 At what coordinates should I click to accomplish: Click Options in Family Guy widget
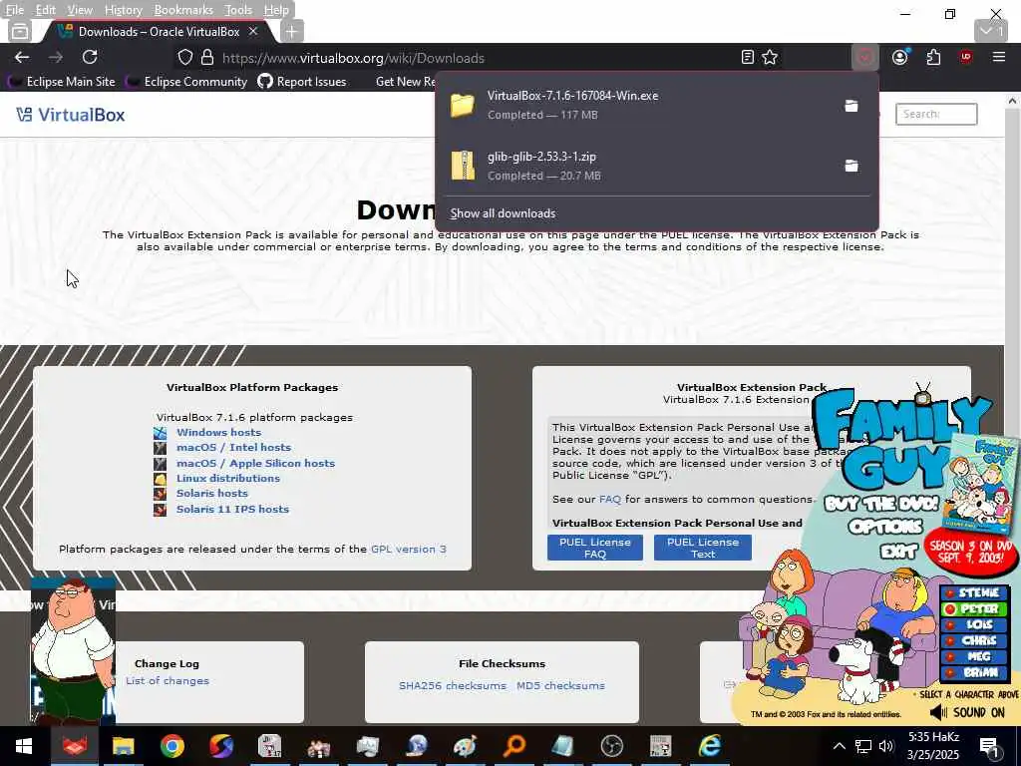885,527
